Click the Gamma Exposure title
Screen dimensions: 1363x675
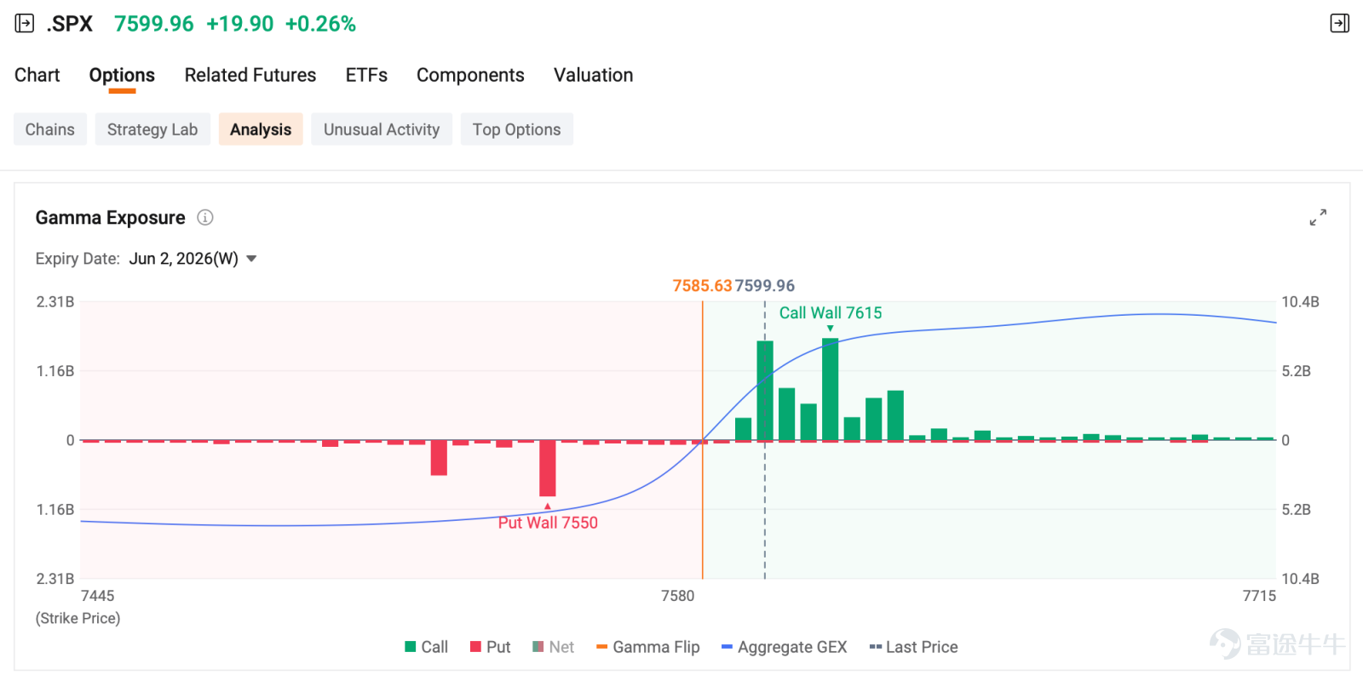[111, 218]
